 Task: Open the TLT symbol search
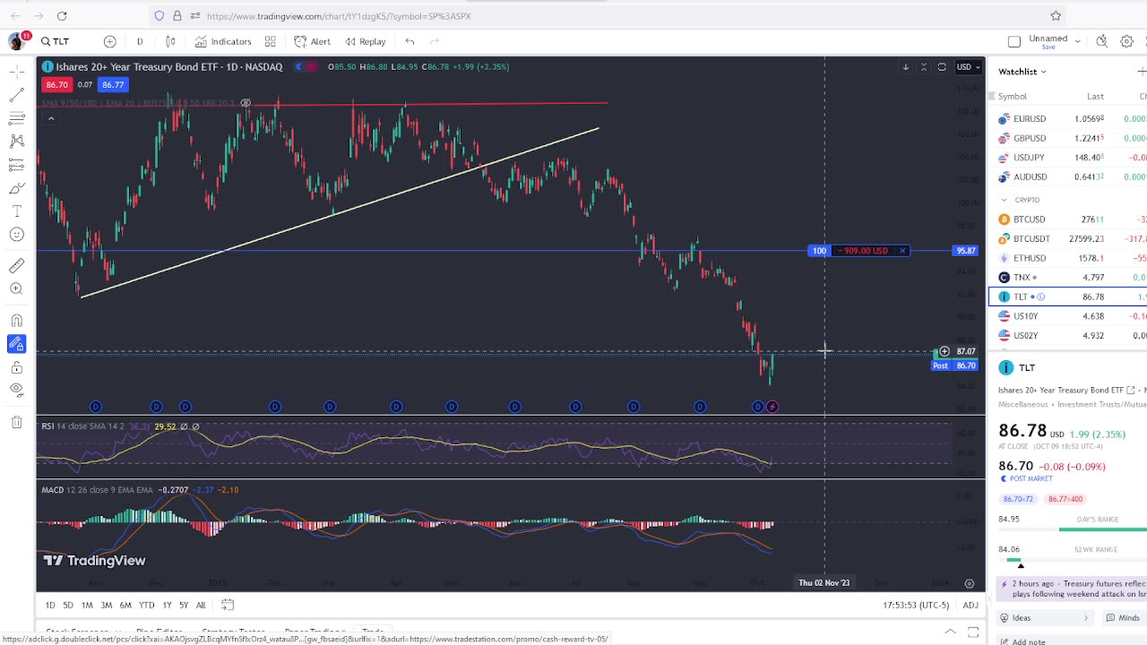(x=56, y=41)
